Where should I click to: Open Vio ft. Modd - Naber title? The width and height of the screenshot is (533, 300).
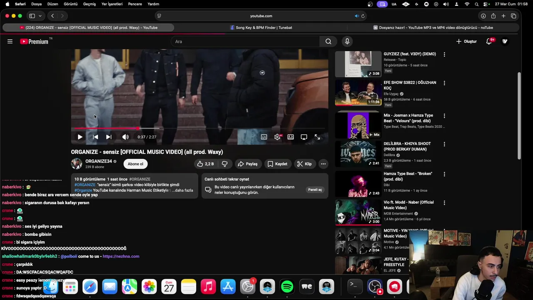click(x=408, y=205)
